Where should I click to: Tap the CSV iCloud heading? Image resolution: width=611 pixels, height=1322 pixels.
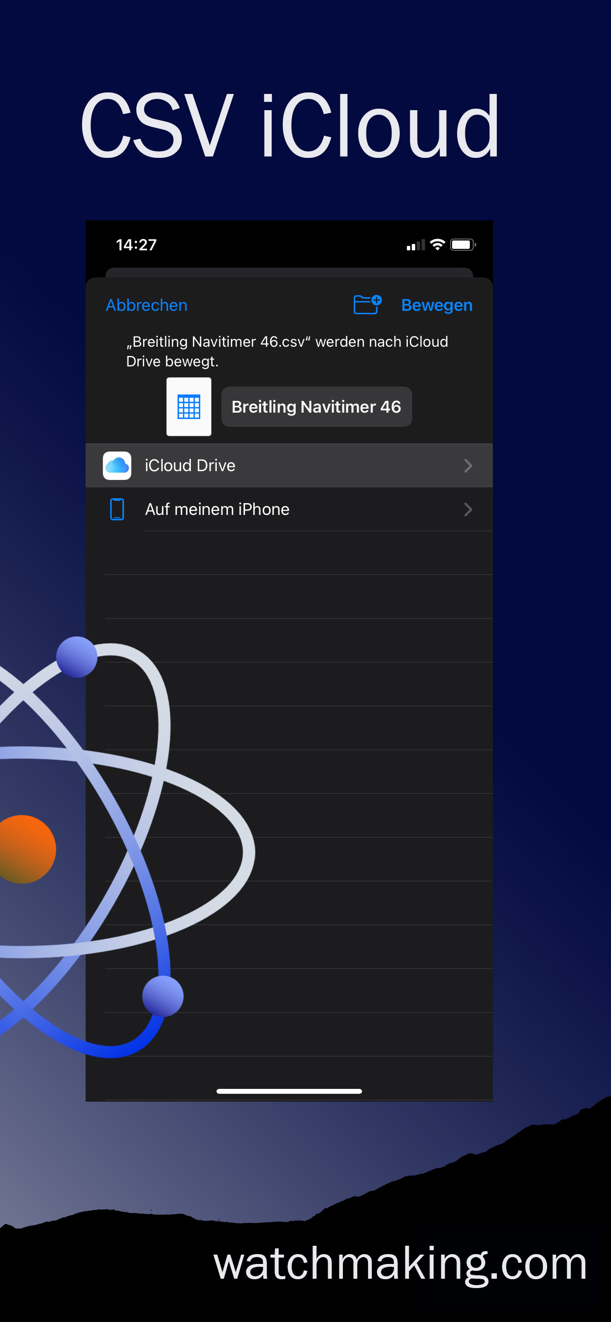click(x=290, y=126)
